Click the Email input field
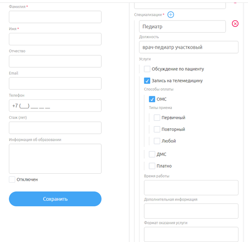This screenshot has height=242, width=248. [x=55, y=83]
